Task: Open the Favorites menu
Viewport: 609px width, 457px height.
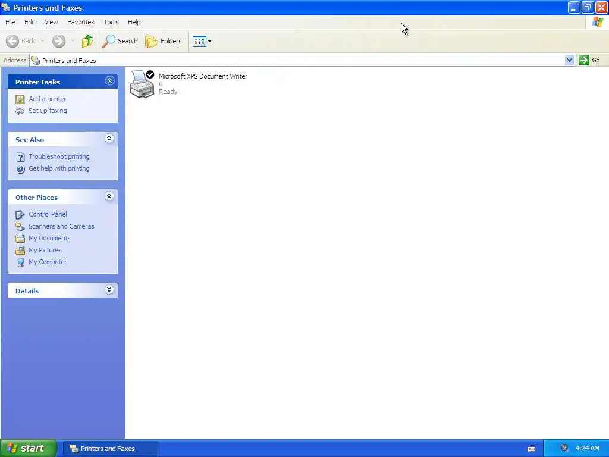Action: (80, 22)
